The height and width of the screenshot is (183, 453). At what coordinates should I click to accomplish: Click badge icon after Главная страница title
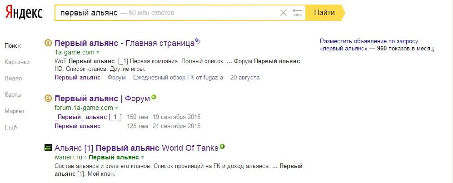pyautogui.click(x=198, y=41)
